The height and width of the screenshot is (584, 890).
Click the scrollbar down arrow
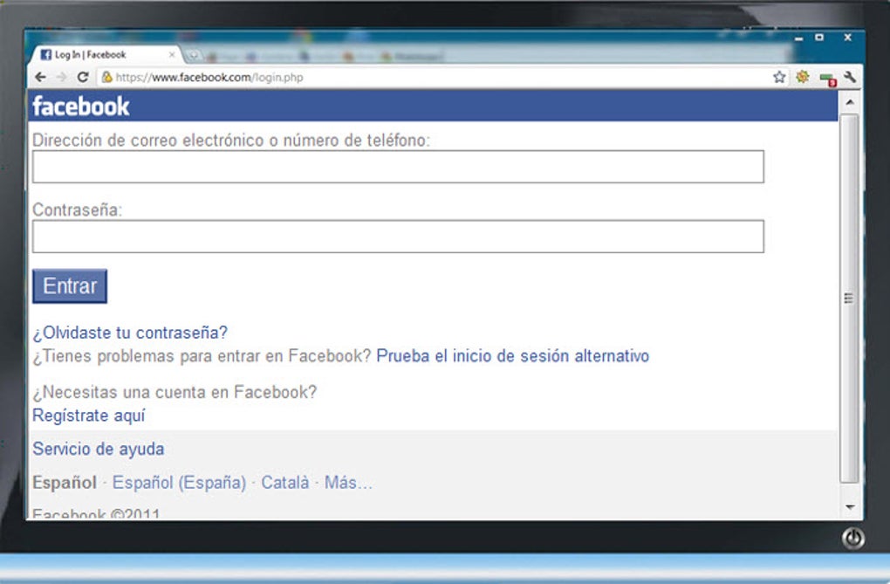pyautogui.click(x=850, y=507)
